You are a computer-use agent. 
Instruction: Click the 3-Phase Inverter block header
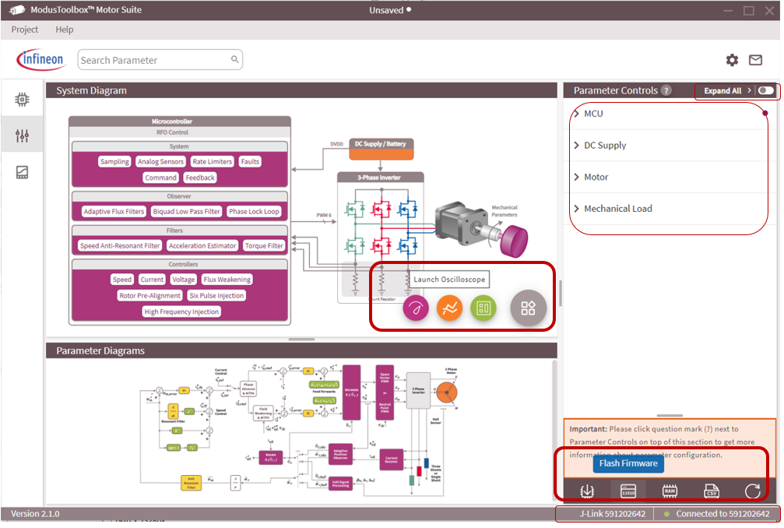tap(381, 178)
